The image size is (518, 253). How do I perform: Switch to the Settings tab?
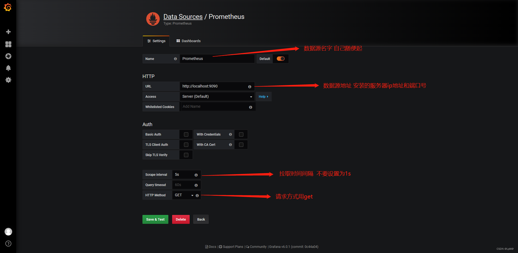pyautogui.click(x=156, y=41)
